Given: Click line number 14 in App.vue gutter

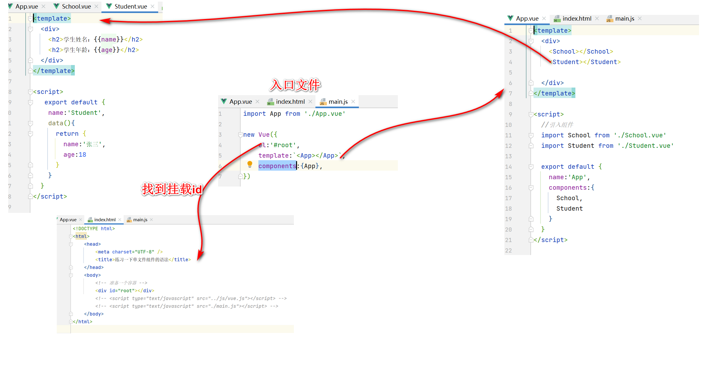Looking at the screenshot, I should [x=508, y=167].
